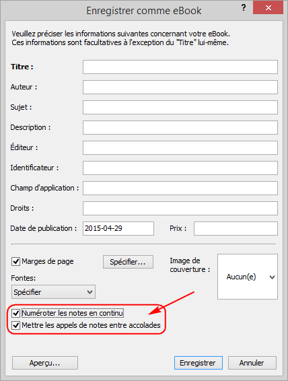Click into the Auteur field
288x381 pixels.
180,88
